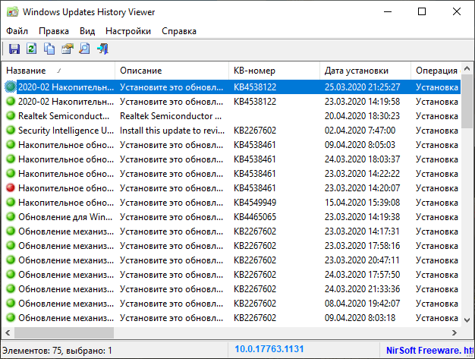Open the Файл menu
The width and height of the screenshot is (475, 359).
(17, 31)
